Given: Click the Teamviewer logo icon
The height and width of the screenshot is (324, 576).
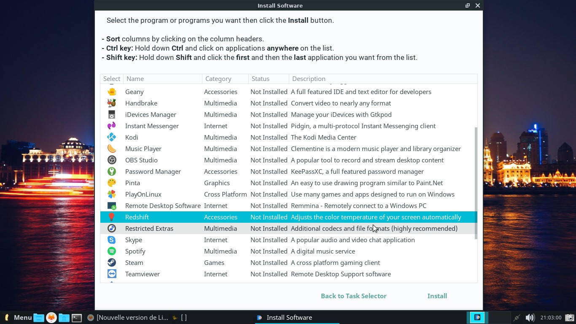Looking at the screenshot, I should (x=112, y=274).
